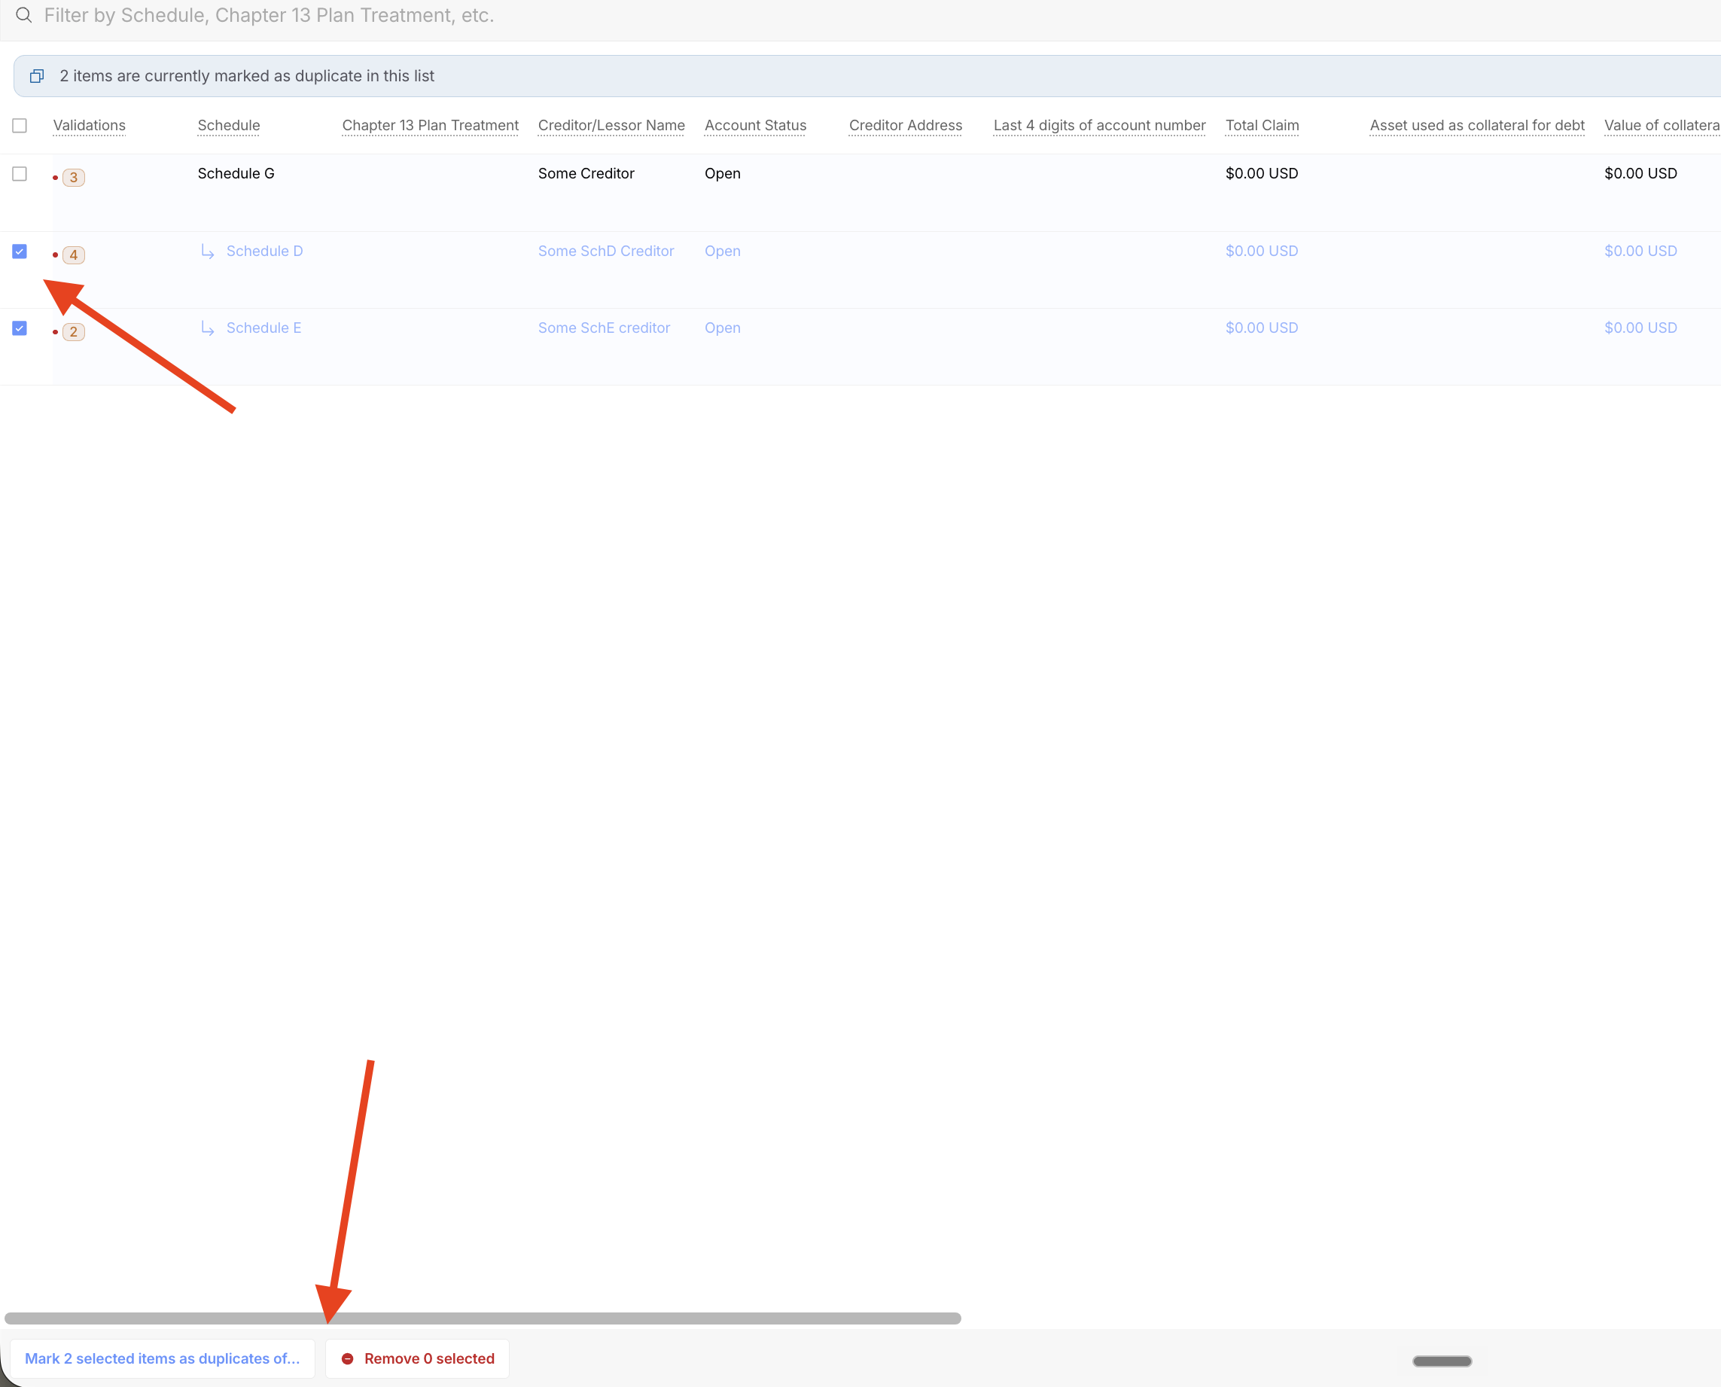Click the duplicate icon in the banner
1721x1387 pixels.
pos(37,76)
